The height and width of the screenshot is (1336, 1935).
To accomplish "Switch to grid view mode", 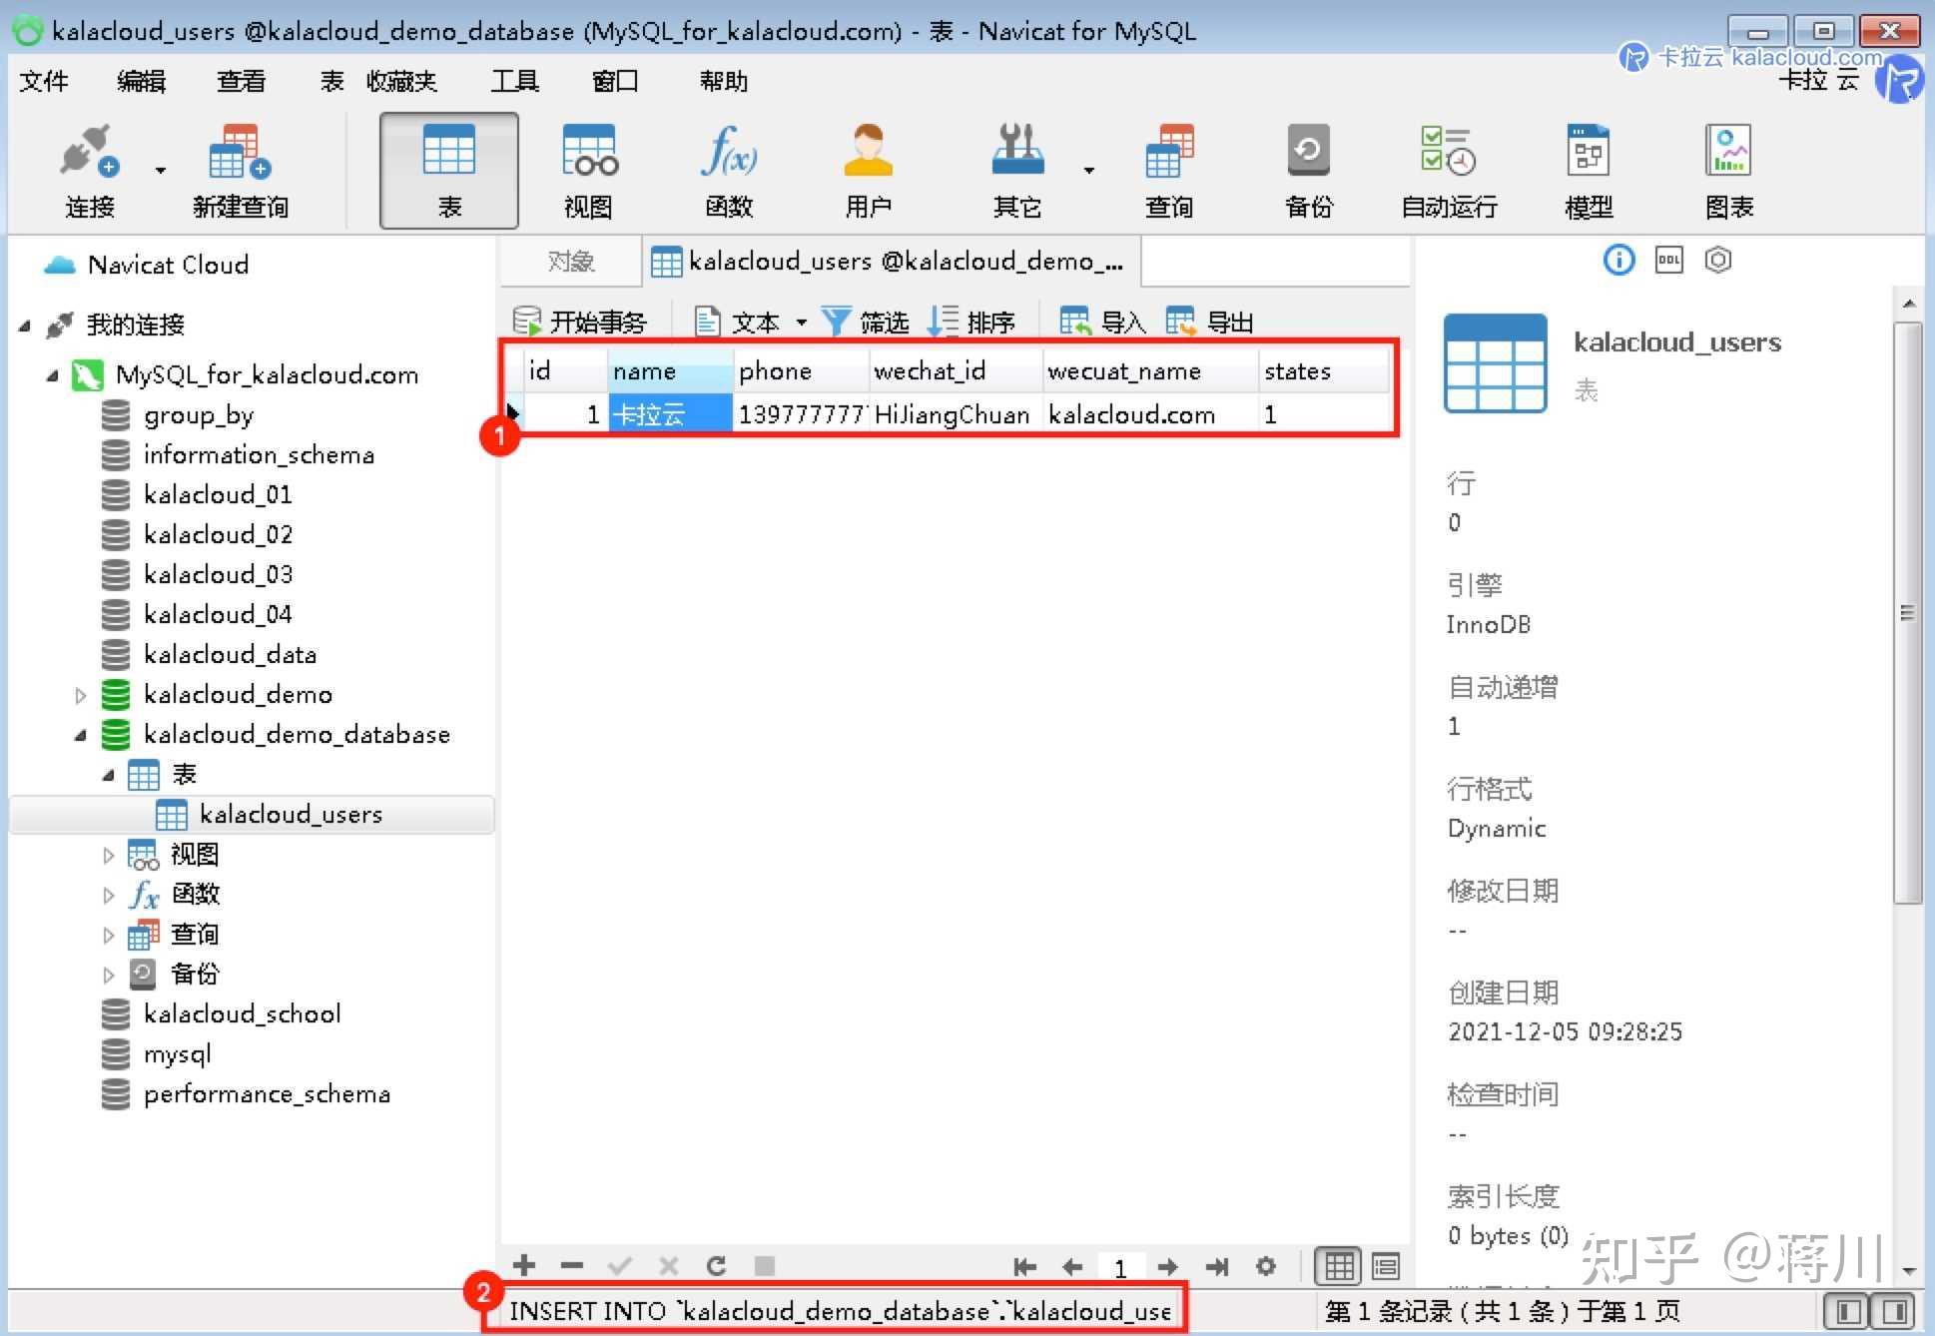I will click(x=1338, y=1265).
